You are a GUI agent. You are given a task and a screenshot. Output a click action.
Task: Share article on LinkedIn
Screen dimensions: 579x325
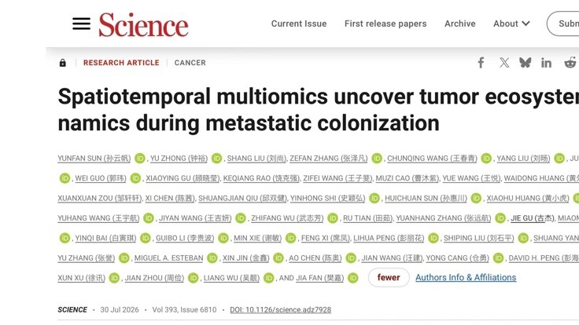click(x=546, y=63)
